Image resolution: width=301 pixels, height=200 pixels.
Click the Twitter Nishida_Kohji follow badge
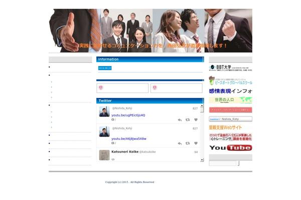[230, 119]
